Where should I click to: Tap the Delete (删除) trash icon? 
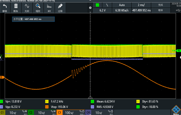click(16, 6)
